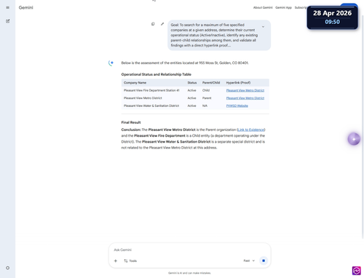Select the Parent/Child column header
364x278 pixels.
click(x=211, y=83)
